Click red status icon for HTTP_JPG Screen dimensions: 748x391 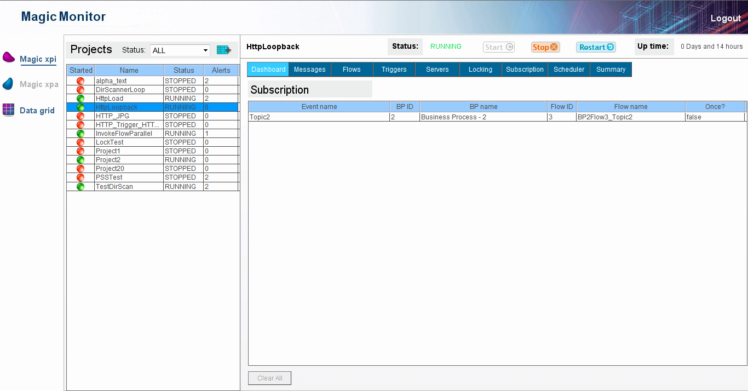[80, 116]
